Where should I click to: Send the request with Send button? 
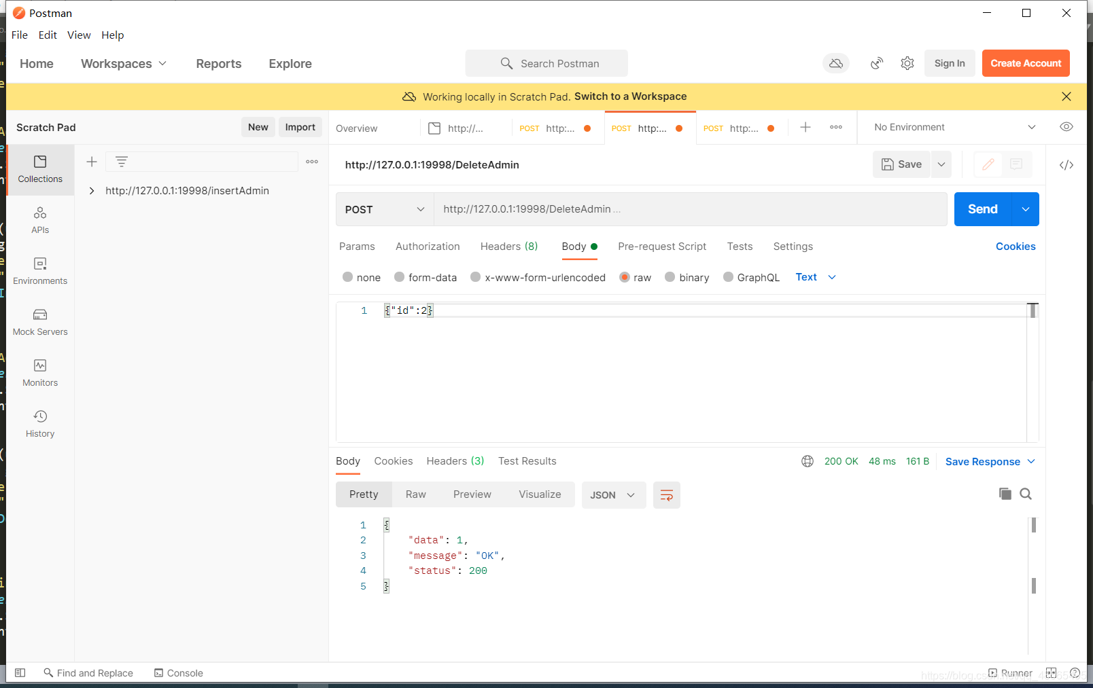click(983, 209)
